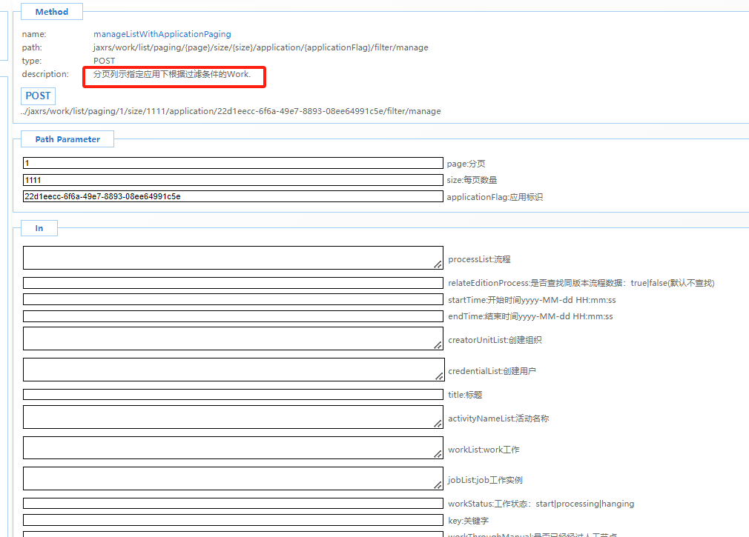Click the description text in red box
This screenshot has width=749, height=537.
click(x=172, y=74)
